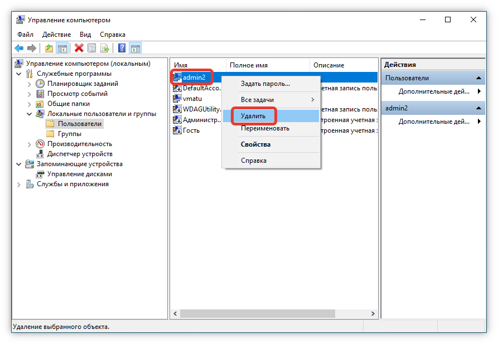This screenshot has height=344, width=498.
Task: Collapse the Служебные программы tree node
Action: tap(20, 74)
